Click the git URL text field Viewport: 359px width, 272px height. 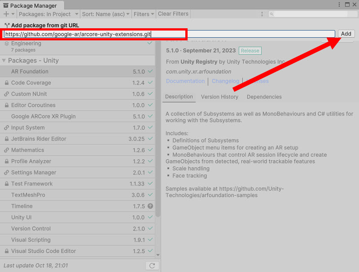point(170,34)
